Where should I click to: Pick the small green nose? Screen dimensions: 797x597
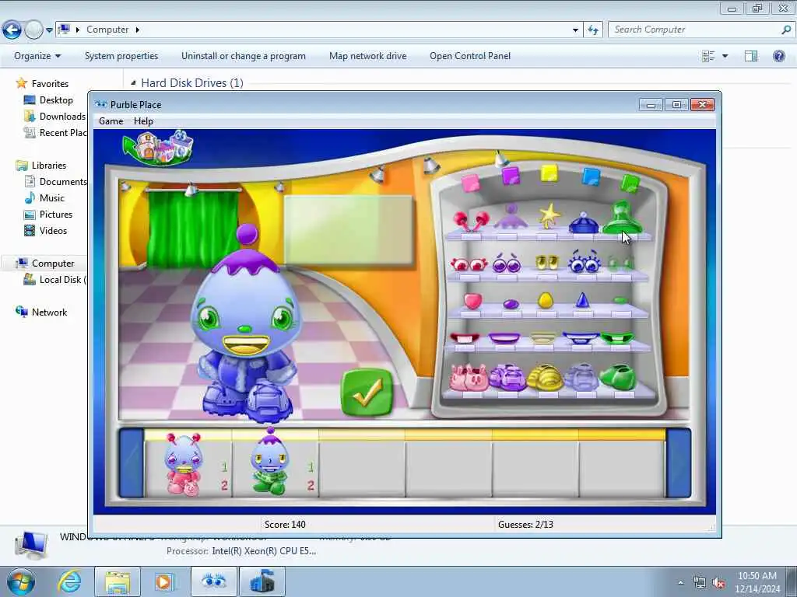(620, 301)
